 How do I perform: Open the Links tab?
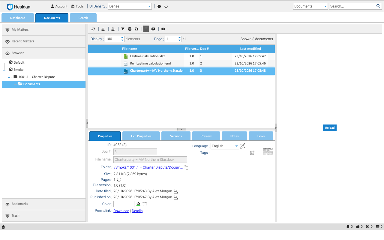[x=261, y=136]
